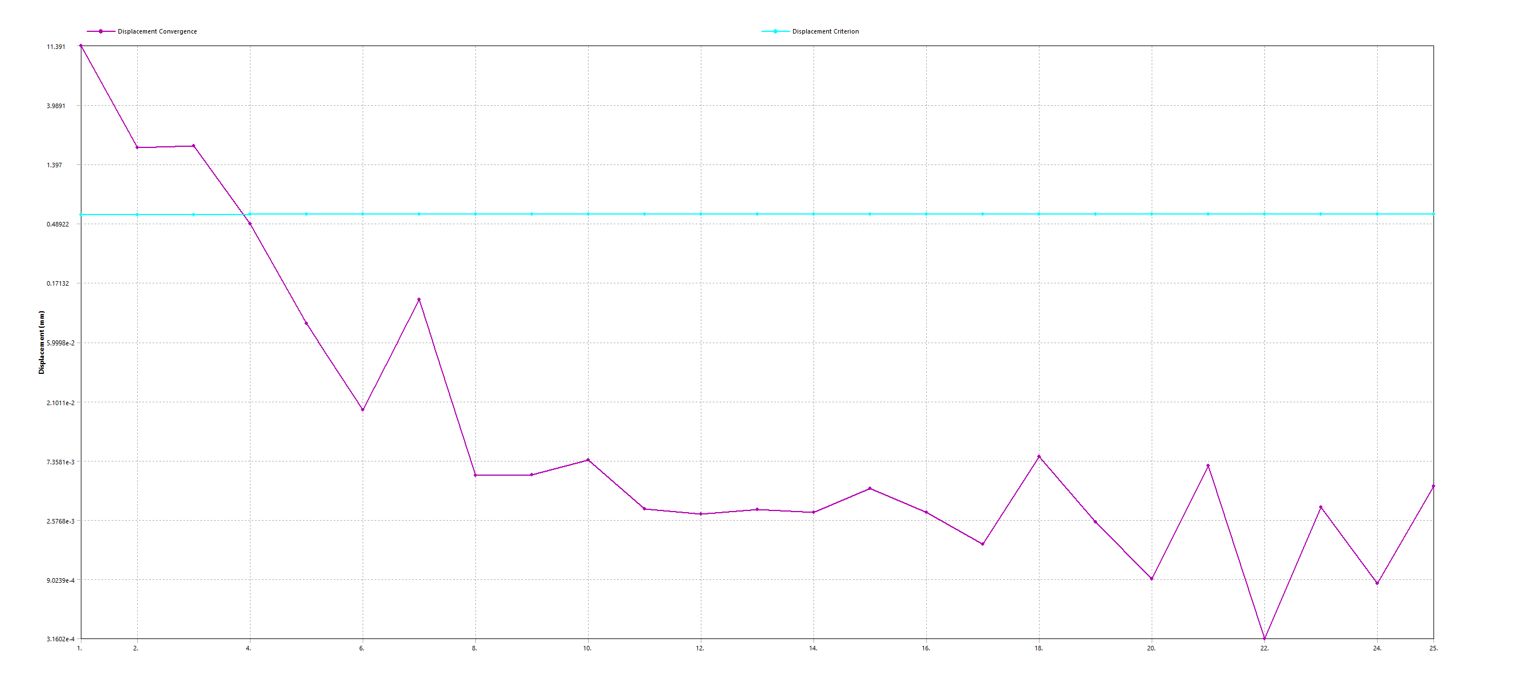Screen dimensions: 1524x680
Task: Click the magenta Displacement Convergence legend marker
Action: click(101, 31)
